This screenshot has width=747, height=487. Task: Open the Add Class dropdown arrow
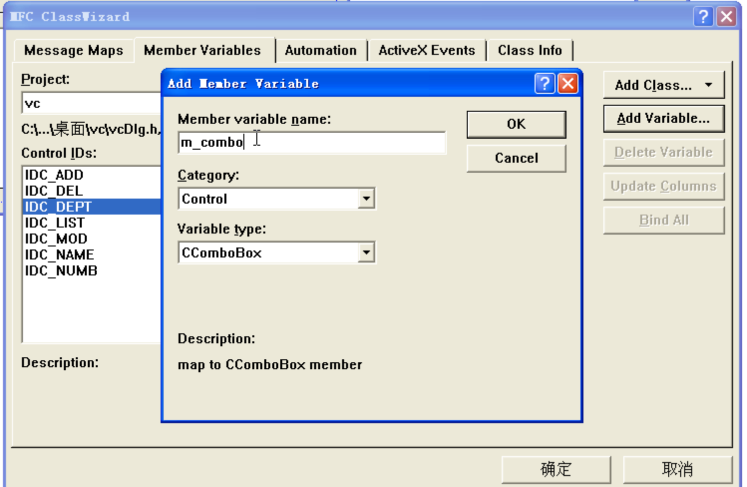709,85
